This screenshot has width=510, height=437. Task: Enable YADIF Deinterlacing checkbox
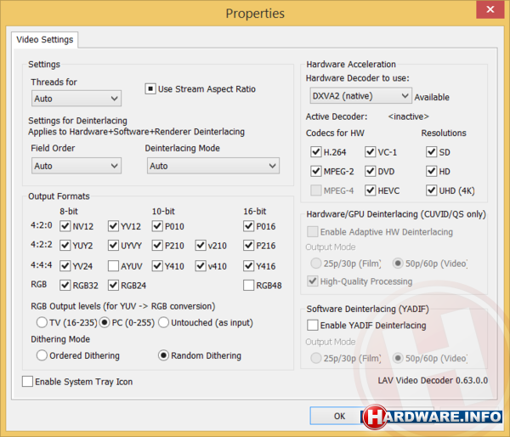(x=313, y=326)
